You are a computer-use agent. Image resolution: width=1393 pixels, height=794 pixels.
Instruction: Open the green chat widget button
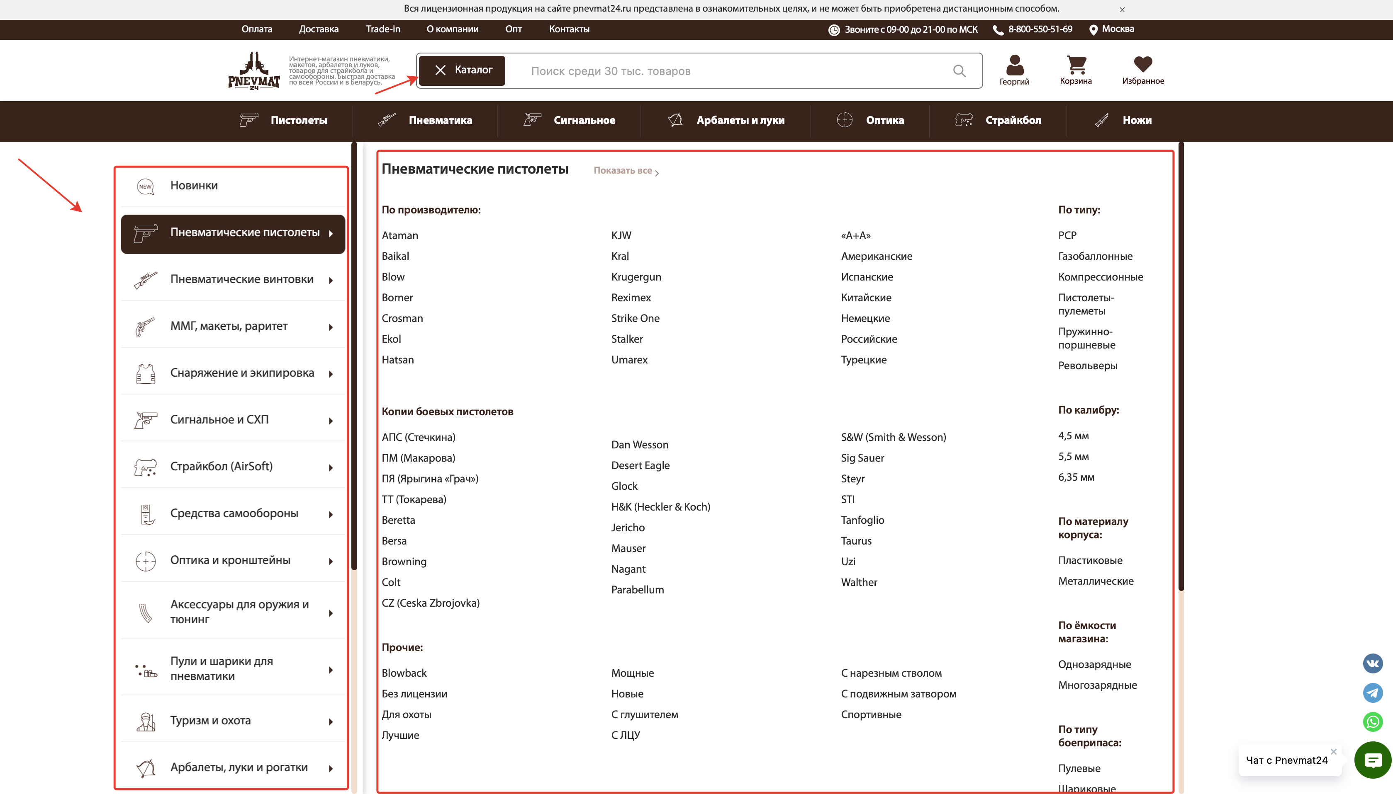tap(1372, 760)
